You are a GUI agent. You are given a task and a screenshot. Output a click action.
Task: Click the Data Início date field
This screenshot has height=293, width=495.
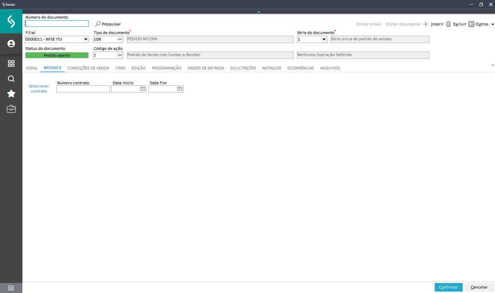point(125,89)
